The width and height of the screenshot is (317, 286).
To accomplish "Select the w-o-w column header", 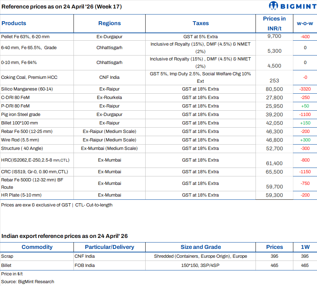I will [305, 23].
